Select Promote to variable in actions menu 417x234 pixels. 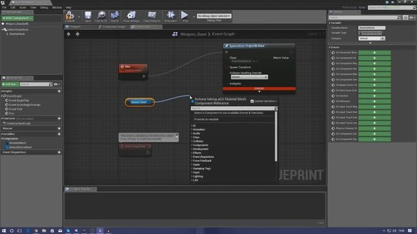[x=207, y=120]
